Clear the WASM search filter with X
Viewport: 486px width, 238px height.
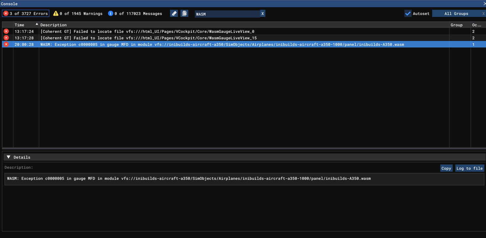[263, 14]
